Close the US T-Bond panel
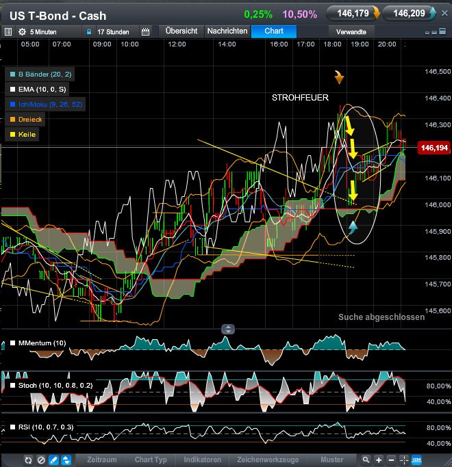The width and height of the screenshot is (452, 467). 444,13
